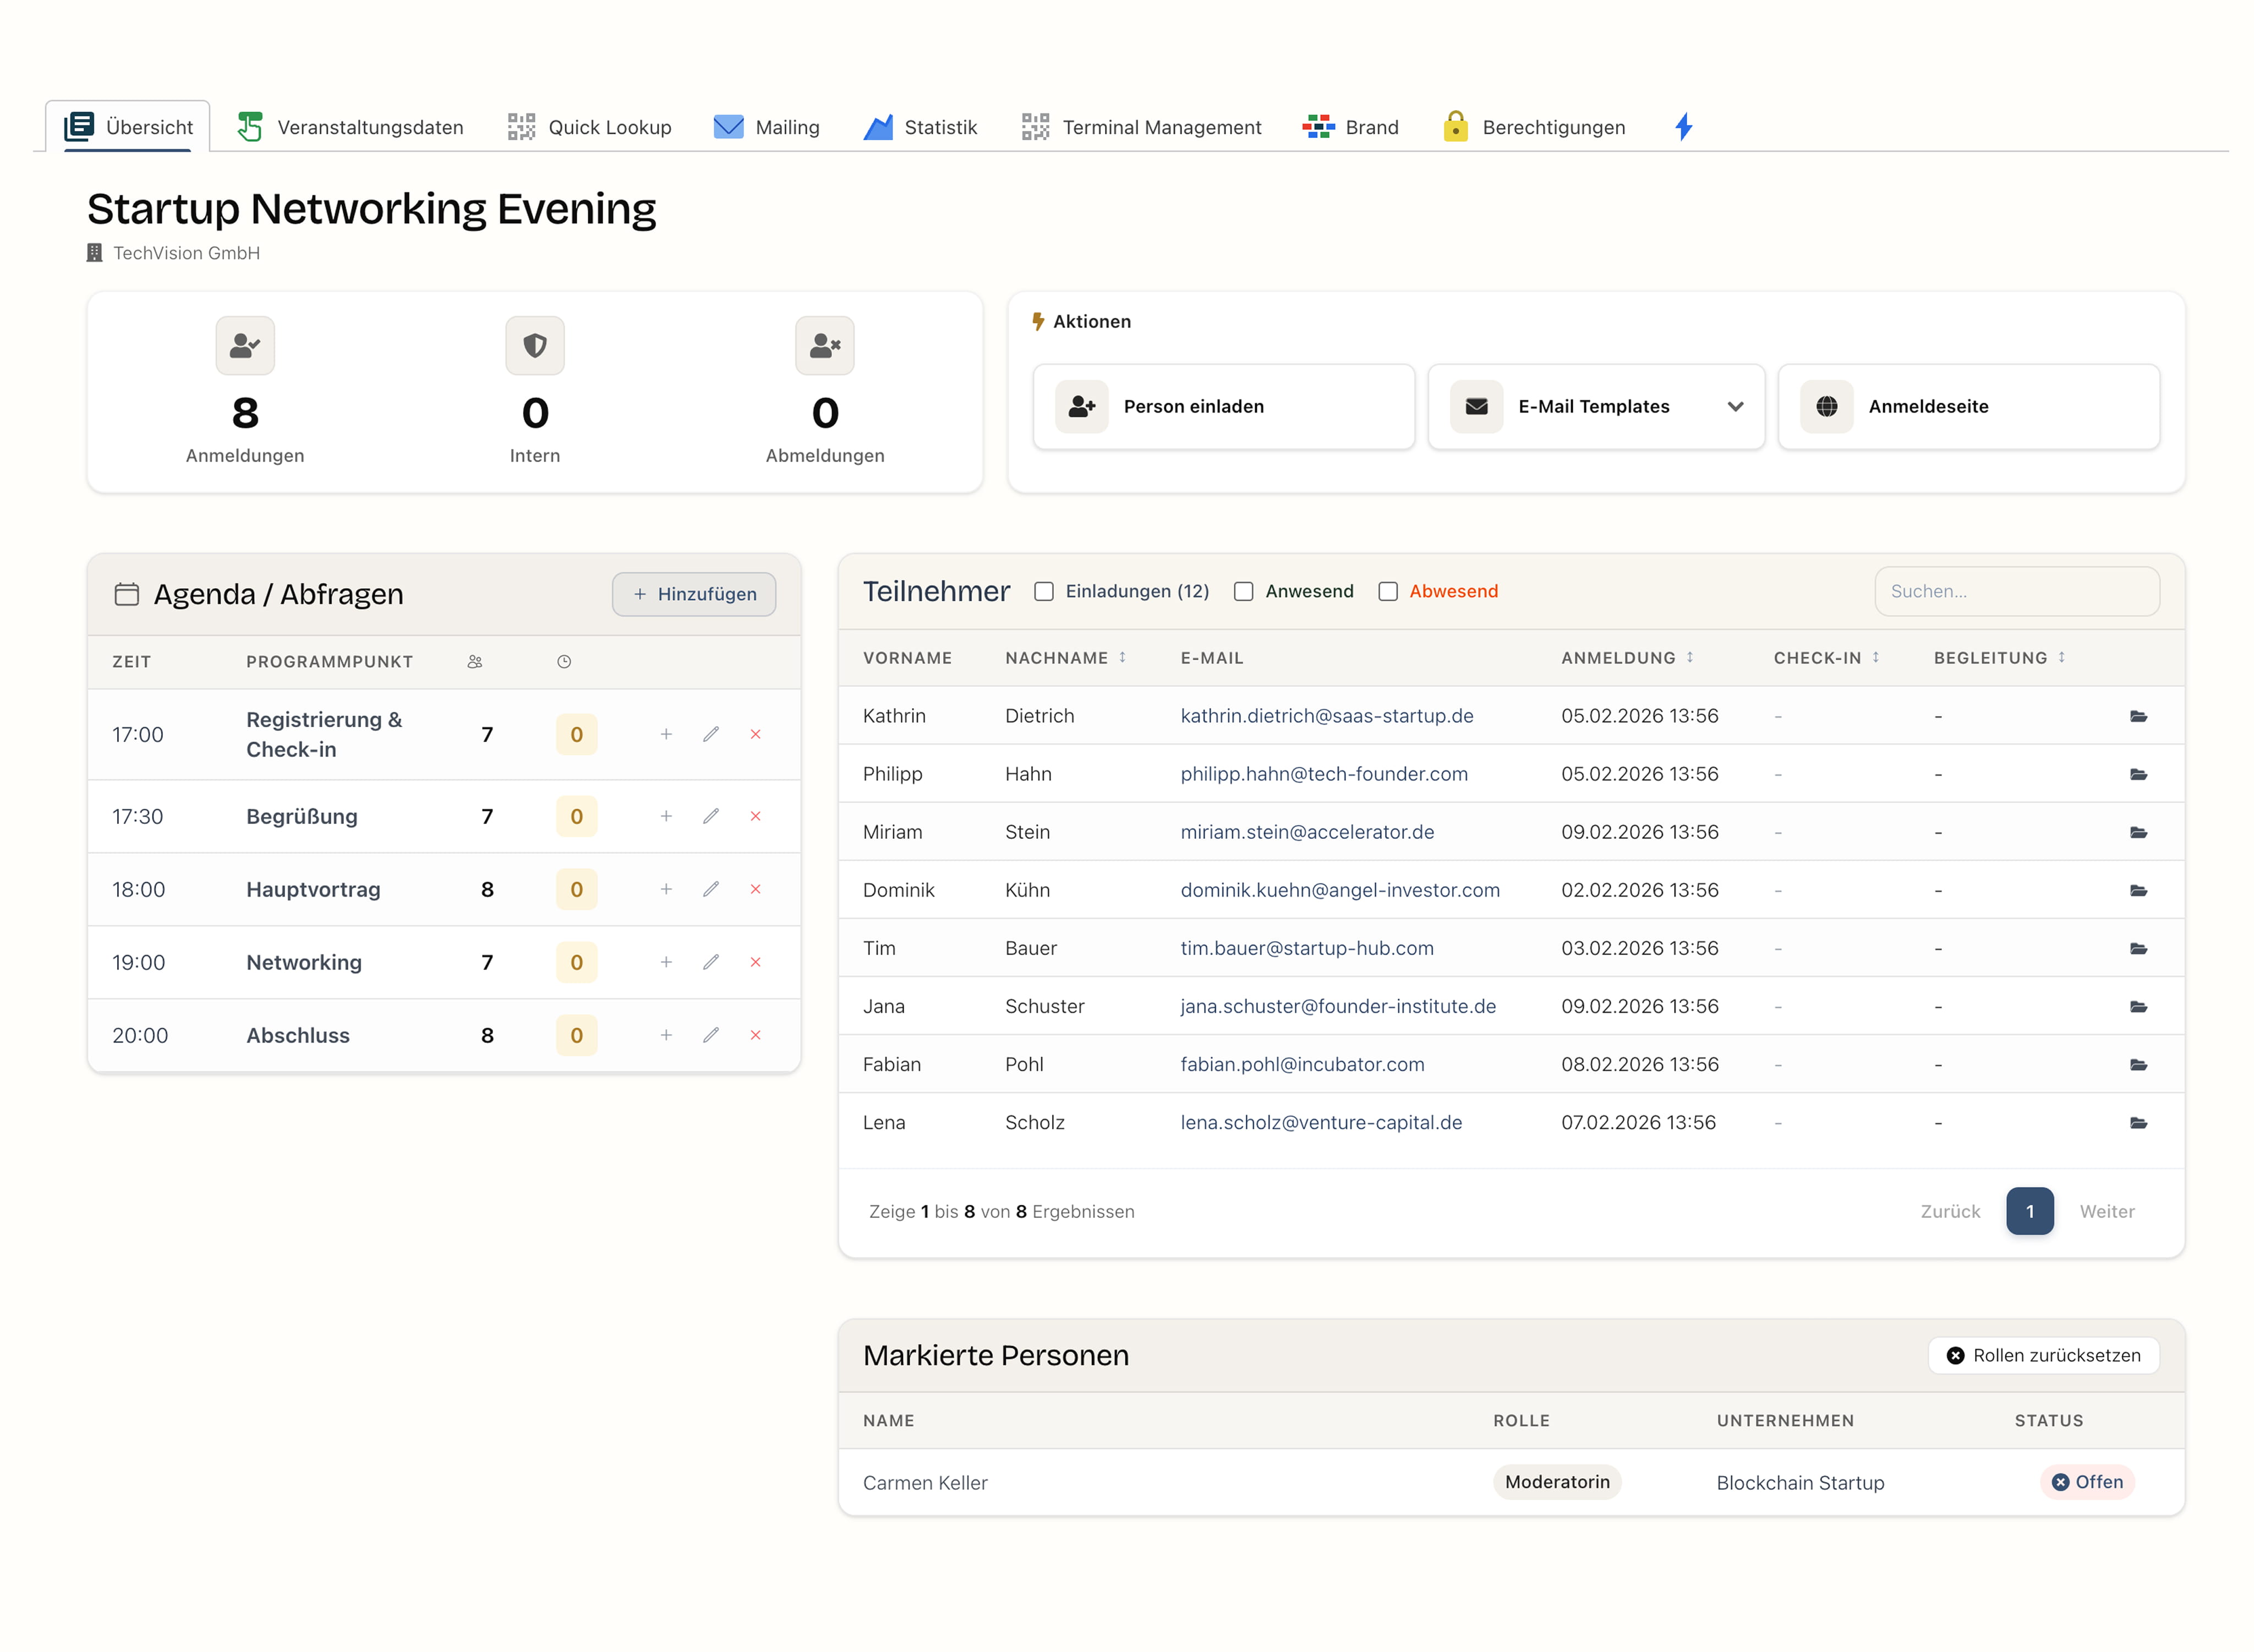Open folder icon for Lena Scholz

click(2138, 1122)
